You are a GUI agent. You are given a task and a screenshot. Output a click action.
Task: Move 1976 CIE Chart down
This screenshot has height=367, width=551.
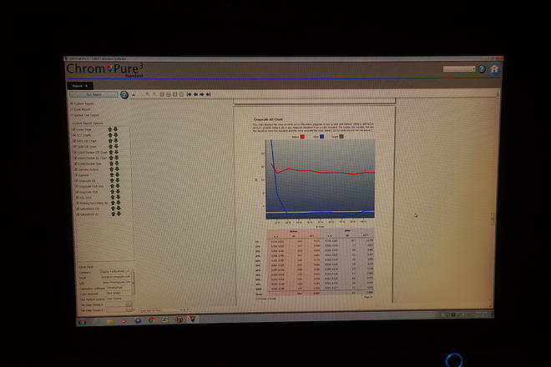116,147
